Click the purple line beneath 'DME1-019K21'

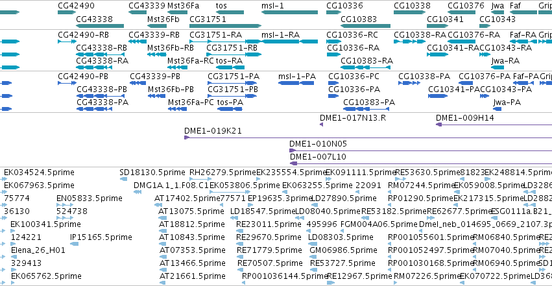point(368,137)
